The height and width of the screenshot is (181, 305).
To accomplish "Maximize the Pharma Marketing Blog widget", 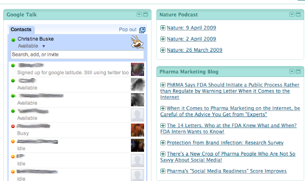I will click(298, 71).
